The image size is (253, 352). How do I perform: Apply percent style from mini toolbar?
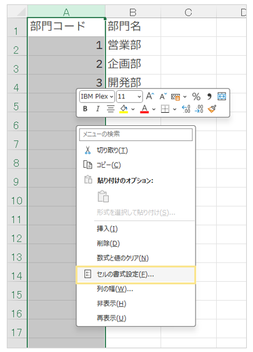pos(196,96)
